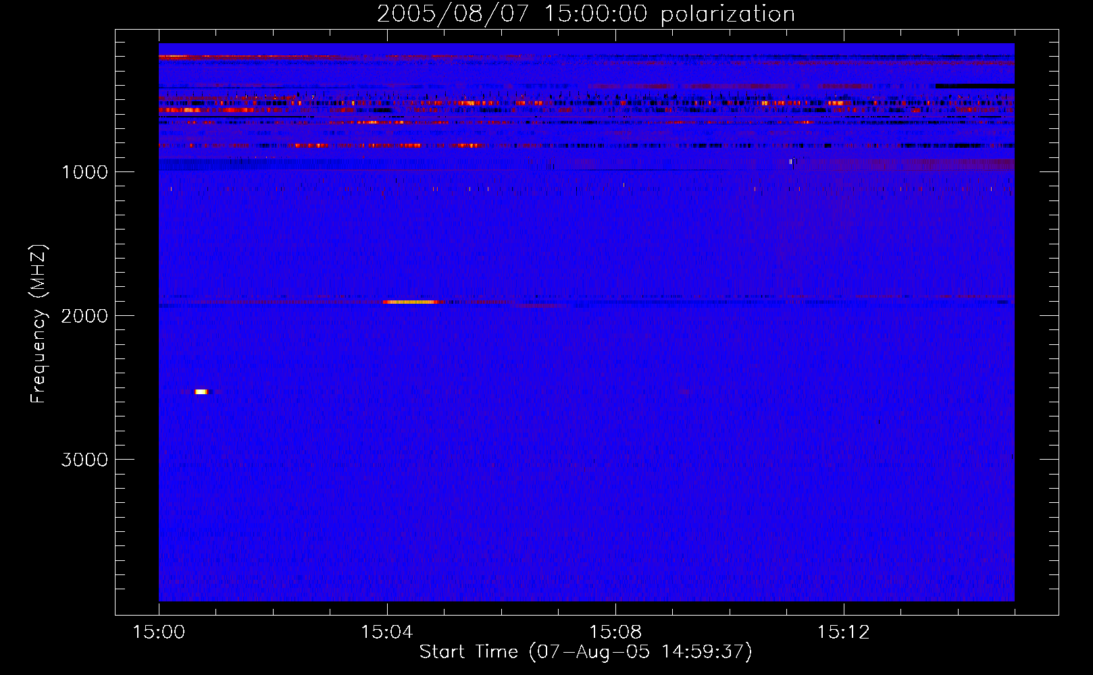Screen dimensions: 1093x675
Task: Click the 15:08 time tick label
Action: (x=615, y=632)
